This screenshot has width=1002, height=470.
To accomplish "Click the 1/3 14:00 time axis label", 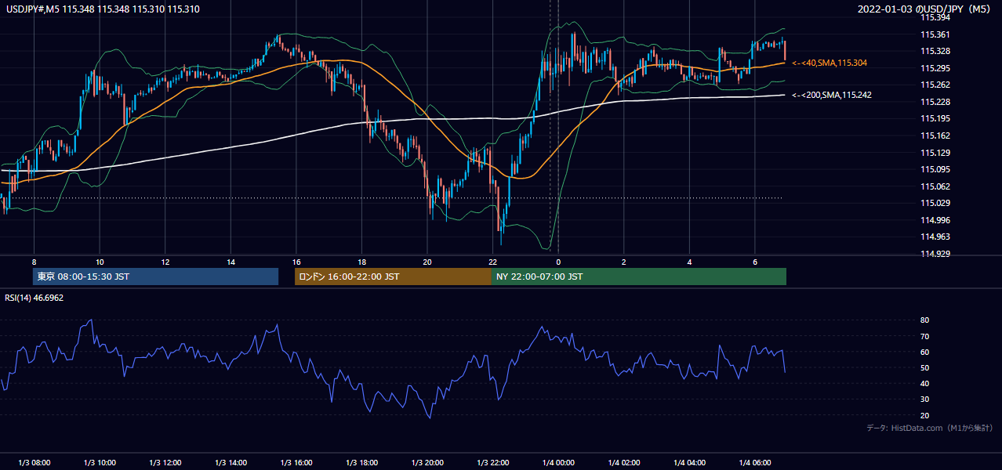I will [231, 462].
